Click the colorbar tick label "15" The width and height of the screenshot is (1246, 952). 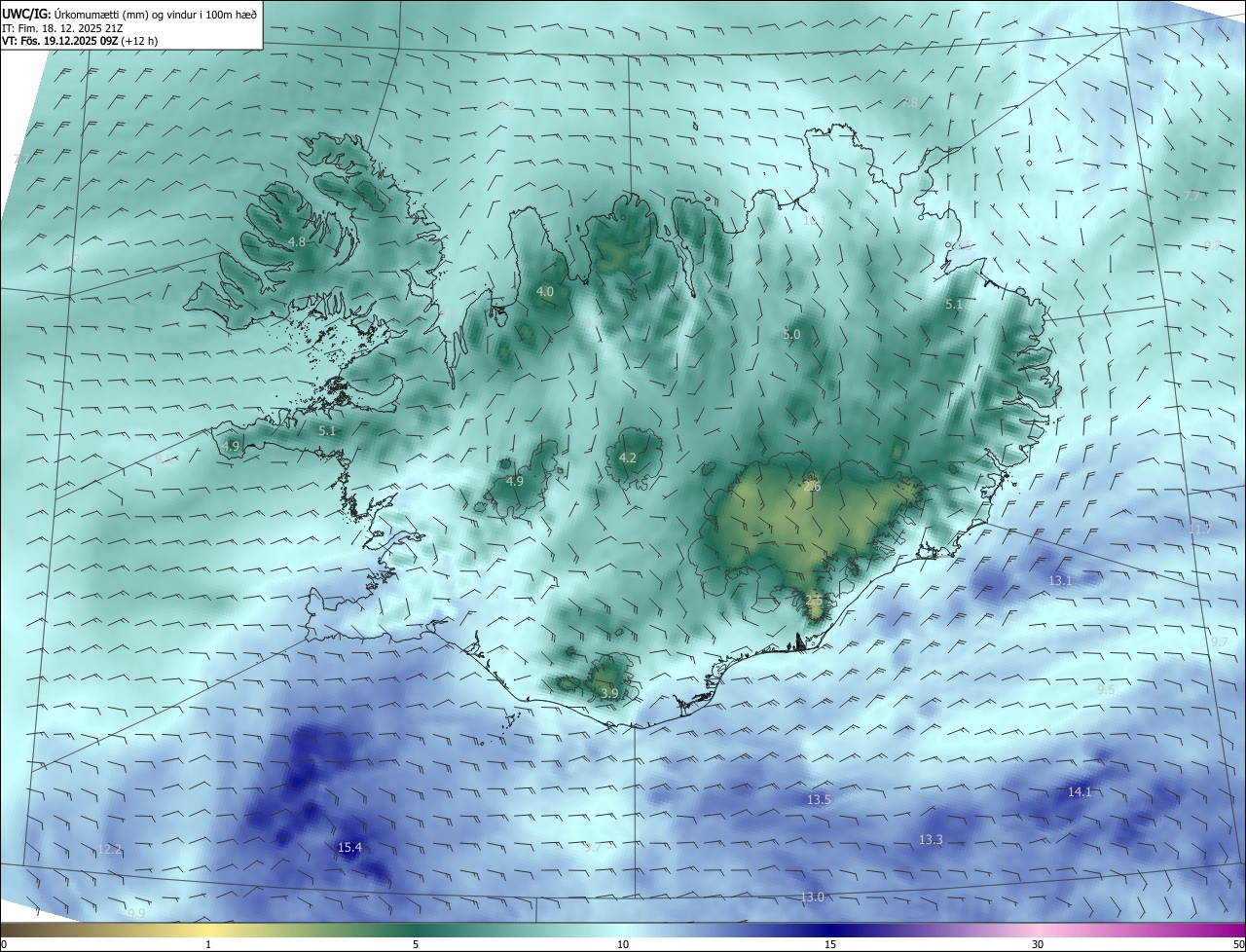tap(830, 944)
